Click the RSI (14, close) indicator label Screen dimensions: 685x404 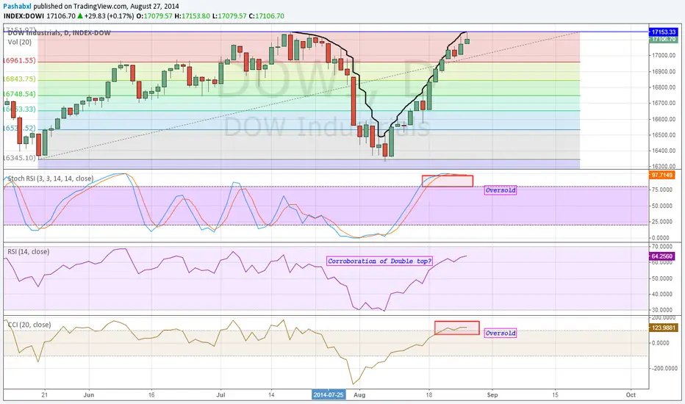point(29,251)
